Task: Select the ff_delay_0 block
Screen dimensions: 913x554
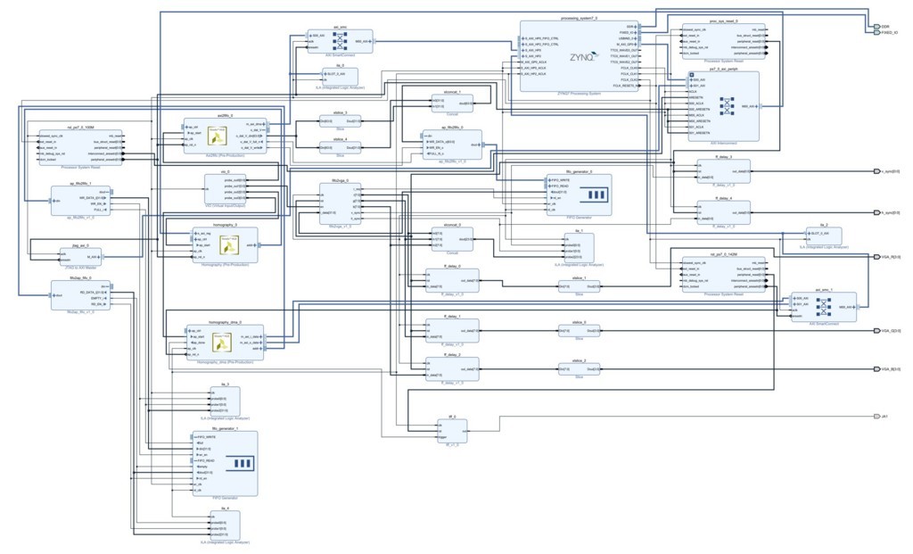Action: (x=452, y=281)
